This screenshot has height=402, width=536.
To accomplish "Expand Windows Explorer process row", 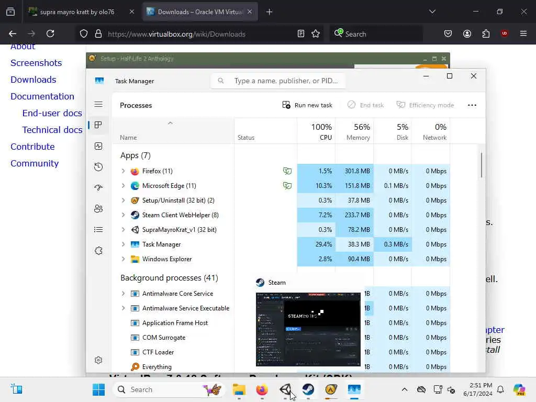I will [123, 259].
